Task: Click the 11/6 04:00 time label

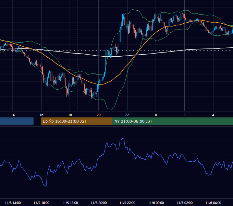Action: (x=213, y=203)
